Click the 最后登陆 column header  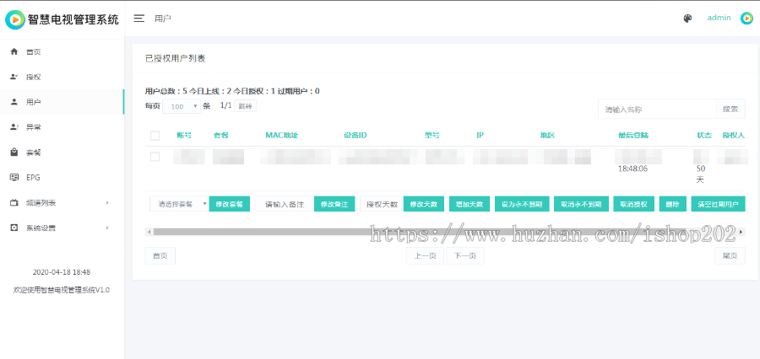click(x=633, y=136)
